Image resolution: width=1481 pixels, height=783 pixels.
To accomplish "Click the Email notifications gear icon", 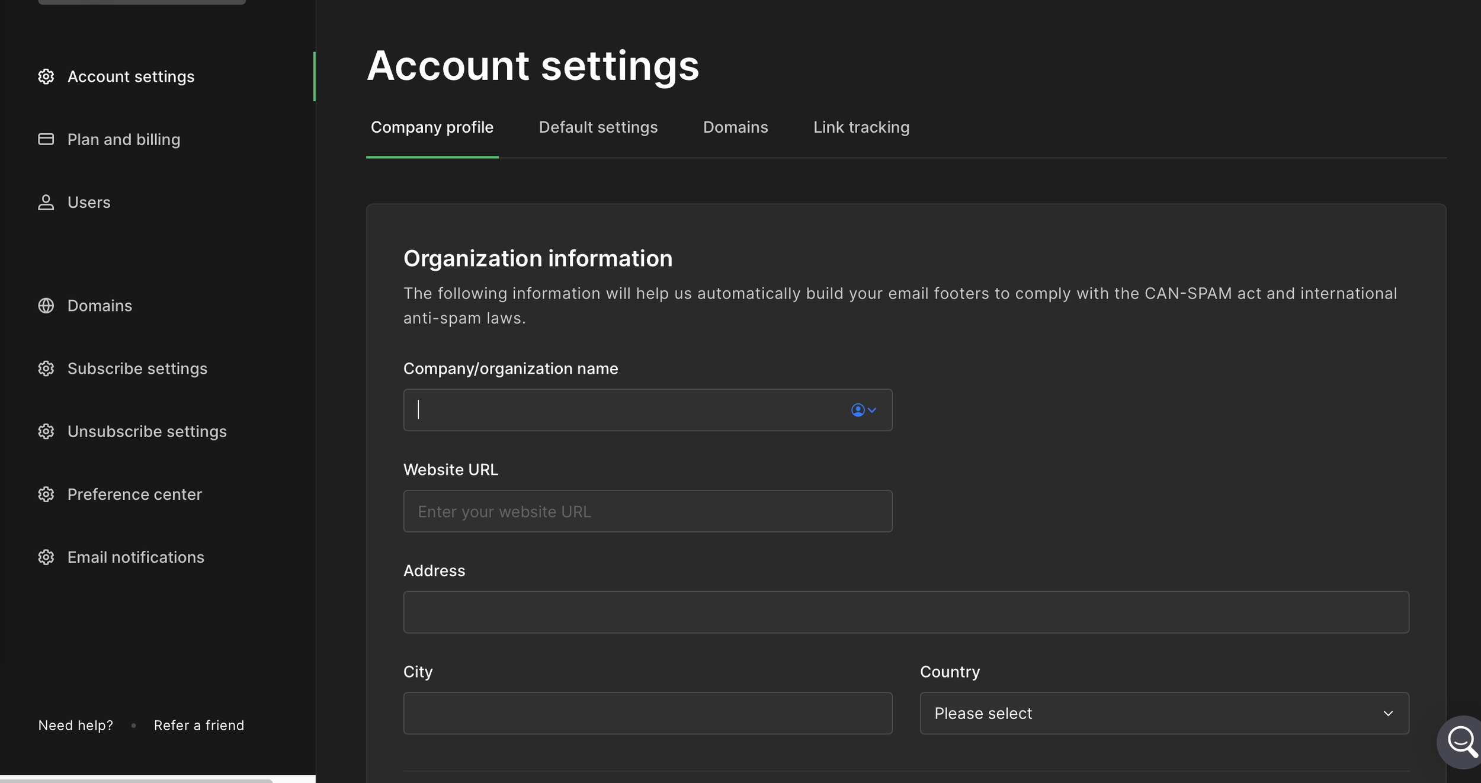I will tap(46, 557).
